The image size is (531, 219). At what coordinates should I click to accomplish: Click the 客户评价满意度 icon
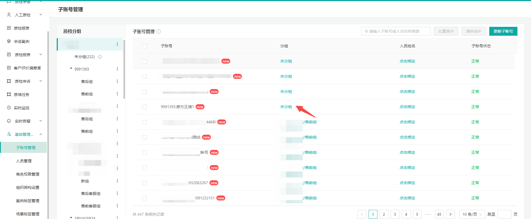pos(9,68)
